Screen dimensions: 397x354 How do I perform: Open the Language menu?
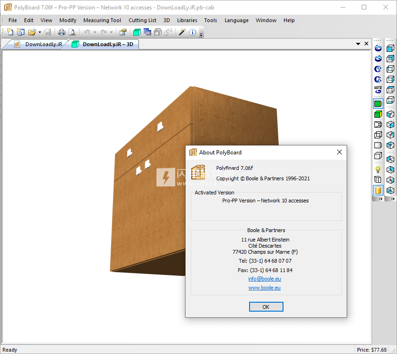pos(236,20)
